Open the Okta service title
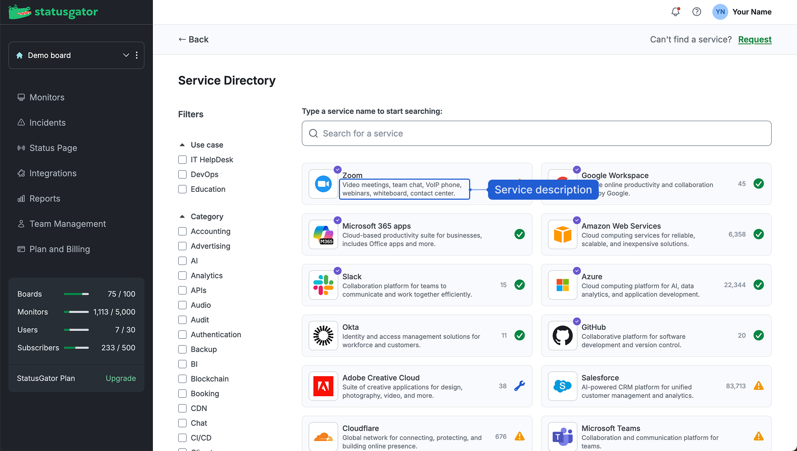The image size is (797, 451). coord(351,327)
